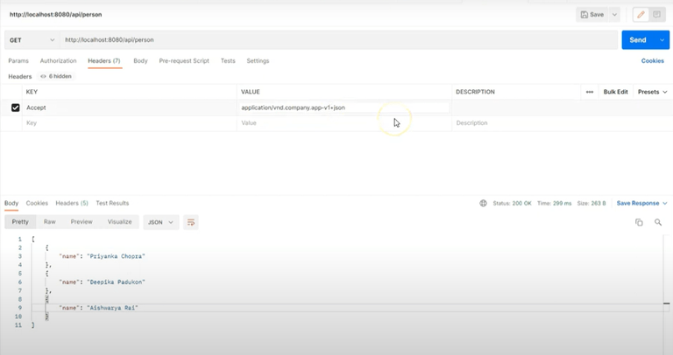Select the Preview view
The width and height of the screenshot is (673, 355).
coord(81,222)
